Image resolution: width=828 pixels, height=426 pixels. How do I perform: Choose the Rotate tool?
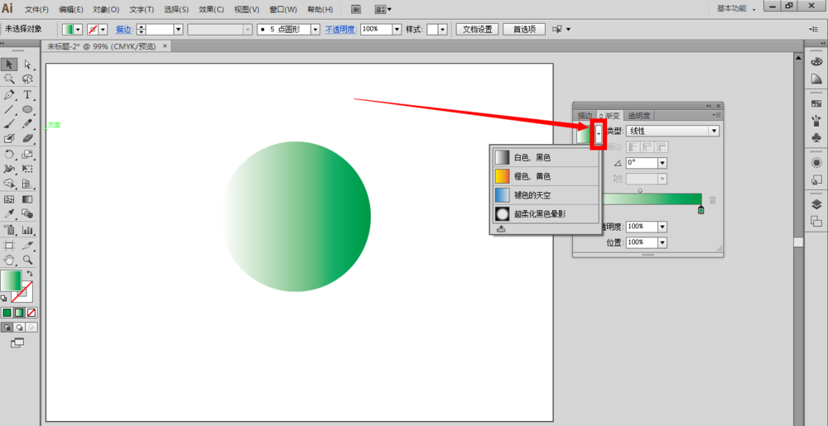9,155
